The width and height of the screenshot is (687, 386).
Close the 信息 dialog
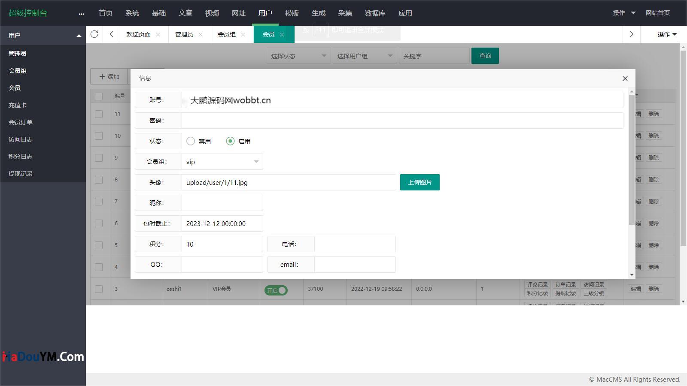pos(625,78)
